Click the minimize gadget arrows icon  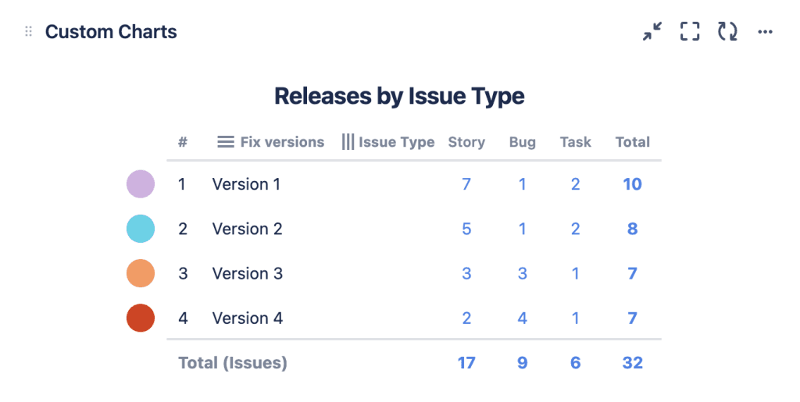point(652,32)
